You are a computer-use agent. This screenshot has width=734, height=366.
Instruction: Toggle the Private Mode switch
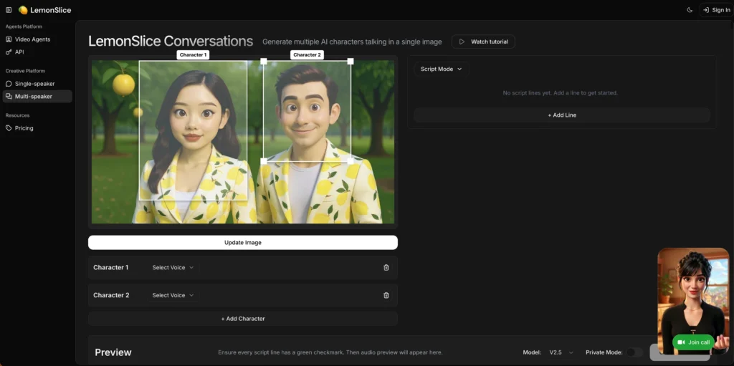634,352
